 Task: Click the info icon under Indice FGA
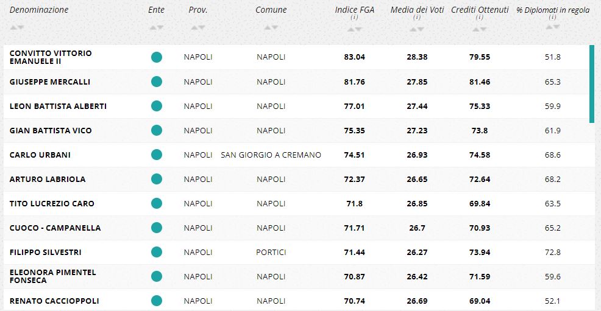(x=354, y=18)
